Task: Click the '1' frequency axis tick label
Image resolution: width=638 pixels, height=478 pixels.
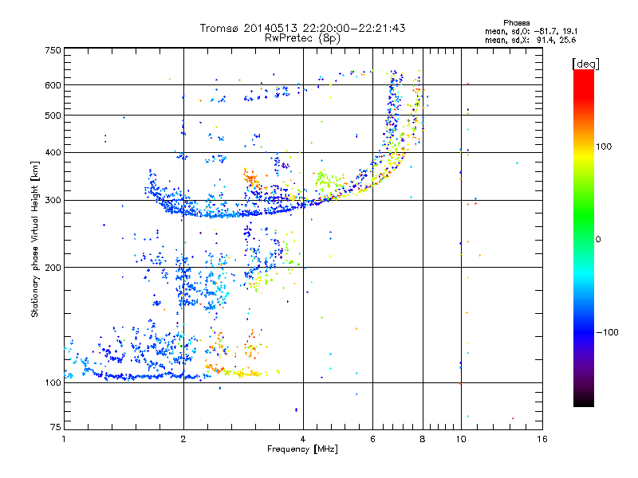Action: 64,439
